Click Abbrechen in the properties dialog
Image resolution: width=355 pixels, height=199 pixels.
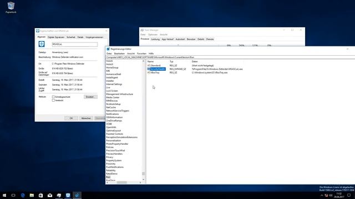86,118
